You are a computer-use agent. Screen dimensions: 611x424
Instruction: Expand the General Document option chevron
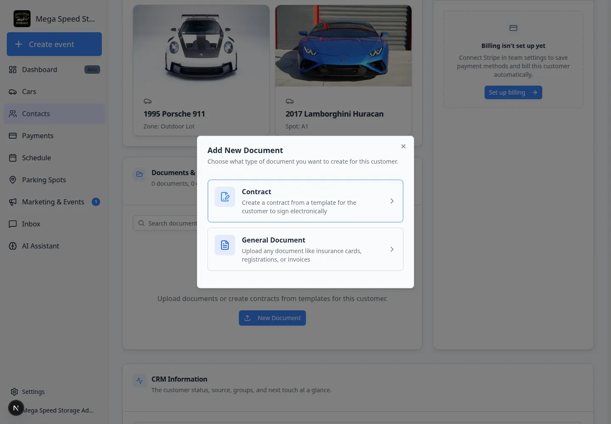(x=392, y=249)
